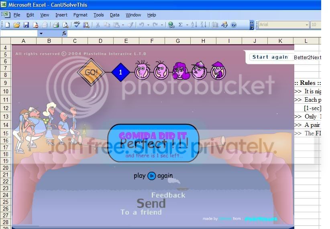330x229 pixels.
Task: Click the Select All corner box
Action: pyautogui.click(x=6, y=41)
